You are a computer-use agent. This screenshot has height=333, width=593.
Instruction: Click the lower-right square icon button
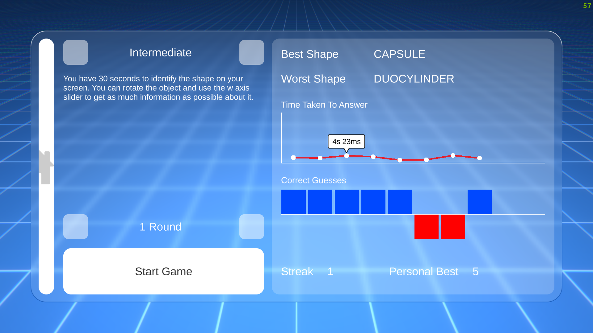[x=251, y=227]
